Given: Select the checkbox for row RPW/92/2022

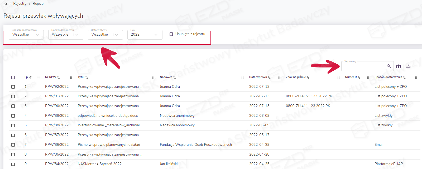Looking at the screenshot, I should point(13,87).
